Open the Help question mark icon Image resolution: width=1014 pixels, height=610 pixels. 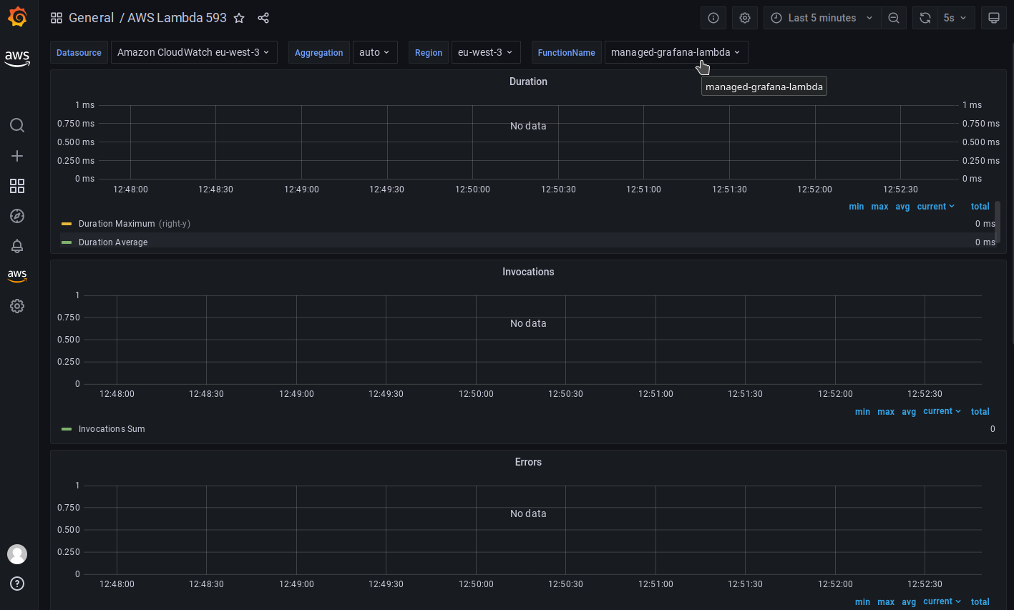pos(17,584)
